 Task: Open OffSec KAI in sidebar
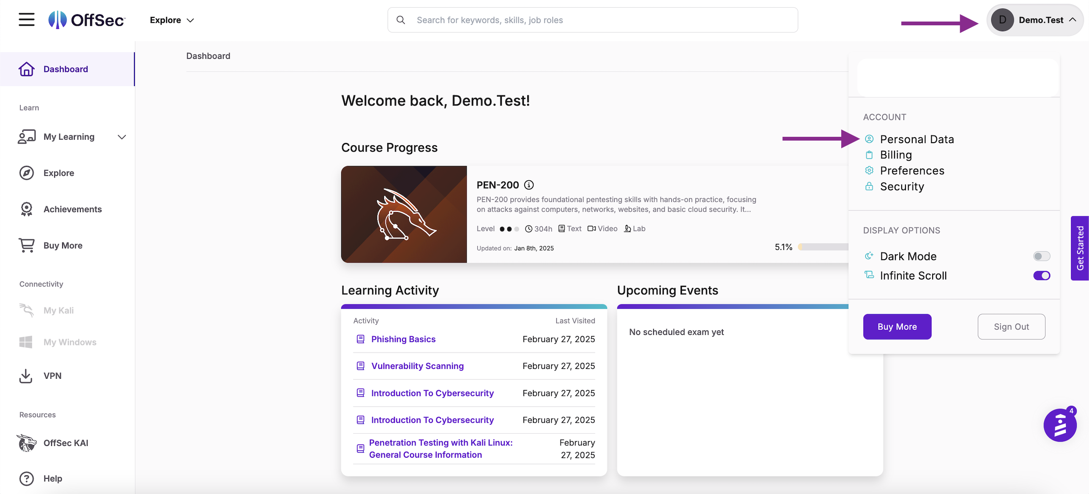pyautogui.click(x=66, y=443)
